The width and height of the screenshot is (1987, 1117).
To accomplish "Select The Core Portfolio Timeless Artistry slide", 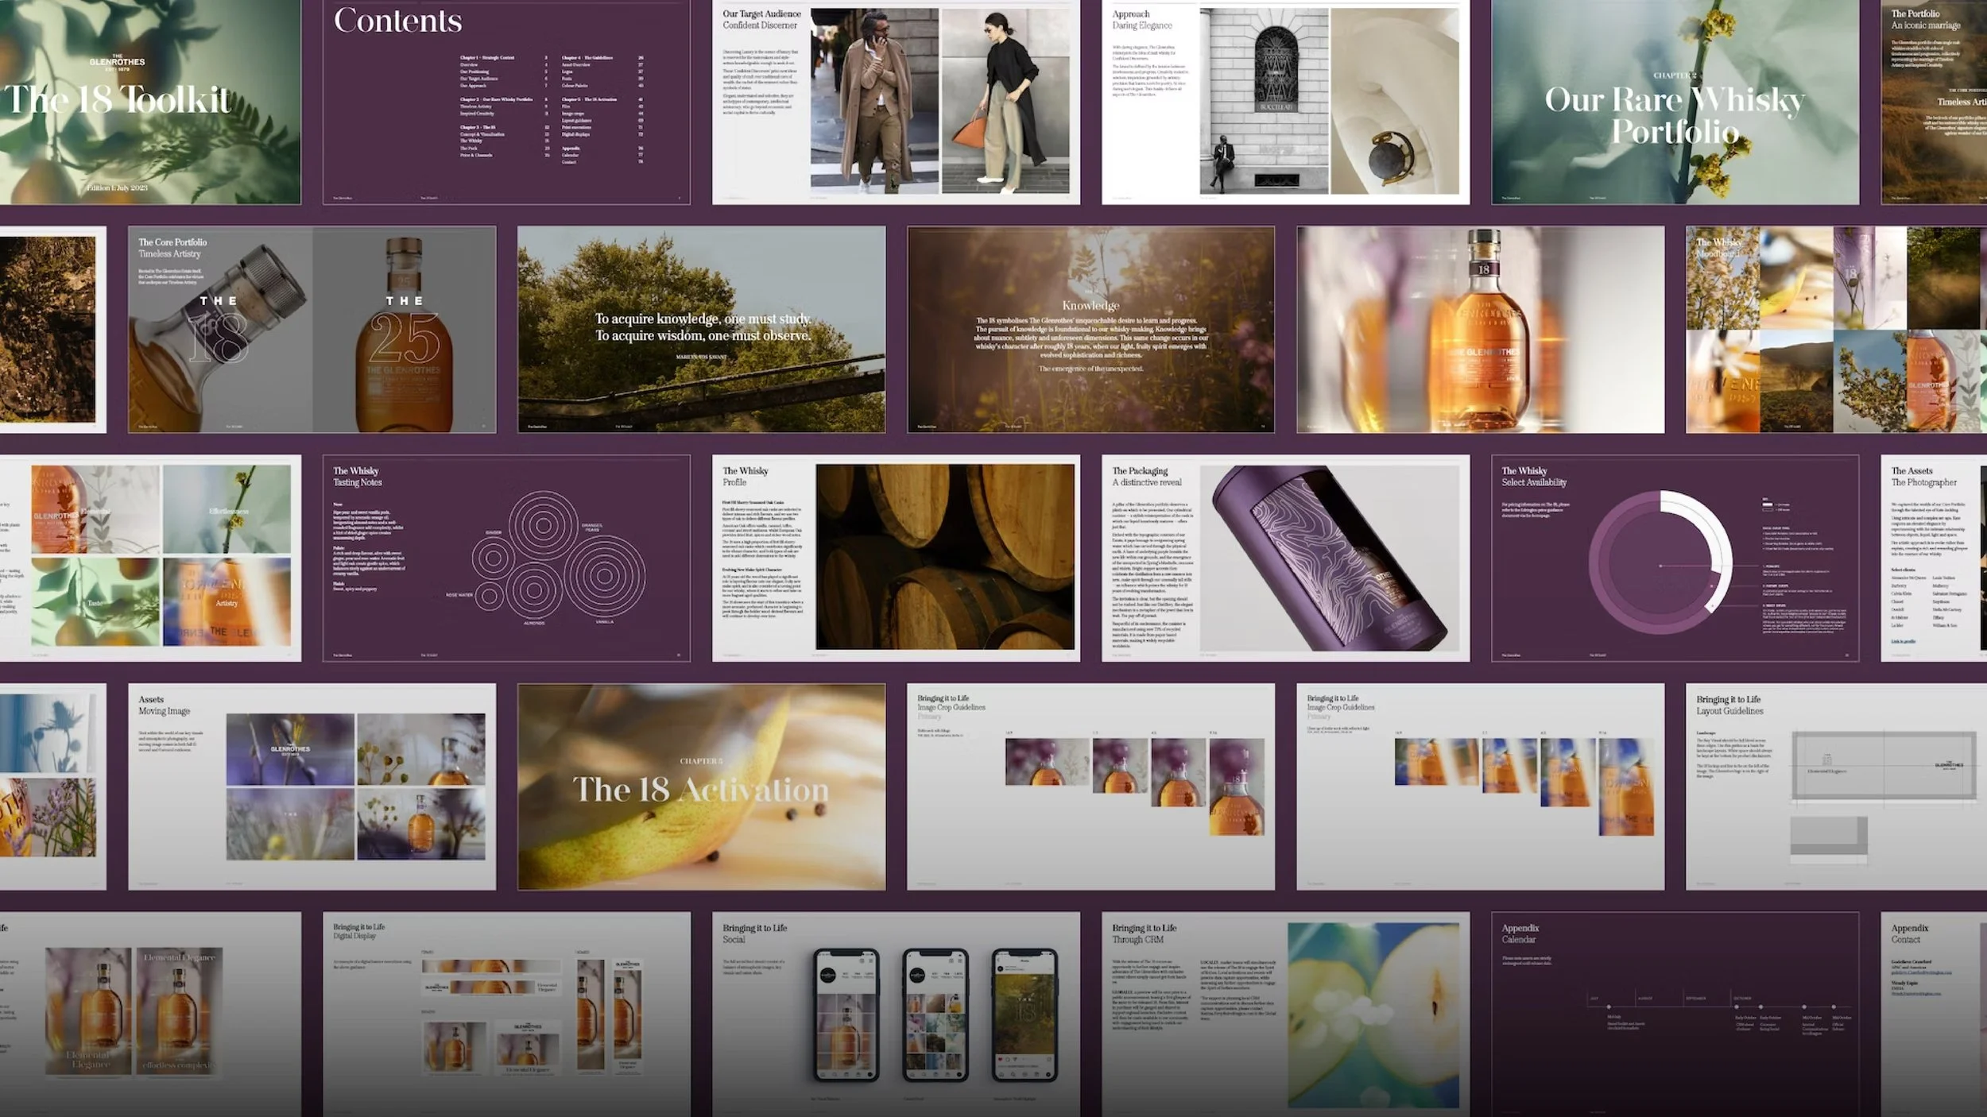I will (x=312, y=330).
